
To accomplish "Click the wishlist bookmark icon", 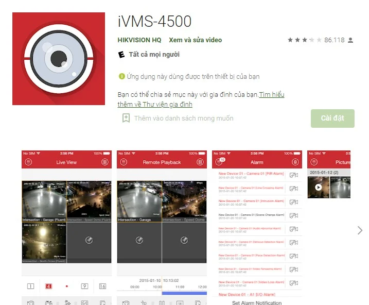I will click(x=126, y=118).
